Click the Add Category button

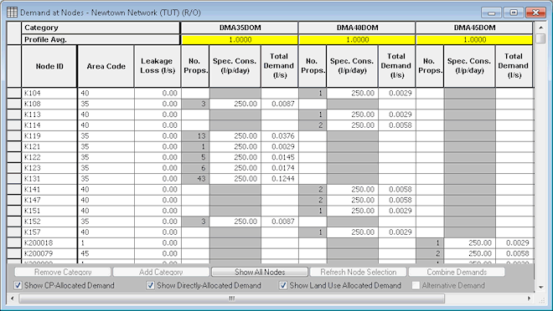pos(161,272)
